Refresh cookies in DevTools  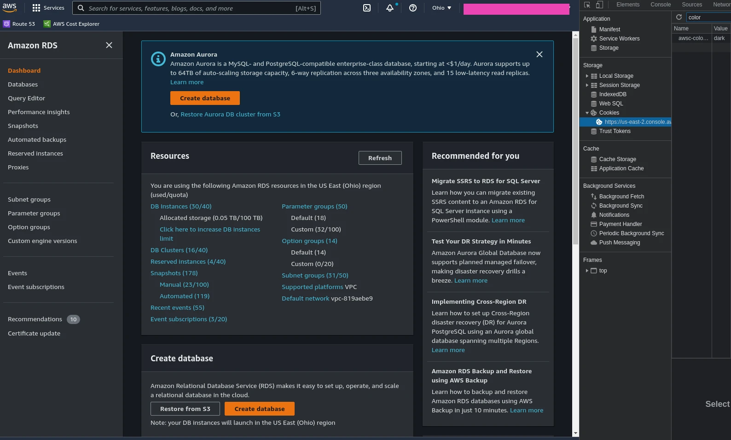(x=679, y=17)
